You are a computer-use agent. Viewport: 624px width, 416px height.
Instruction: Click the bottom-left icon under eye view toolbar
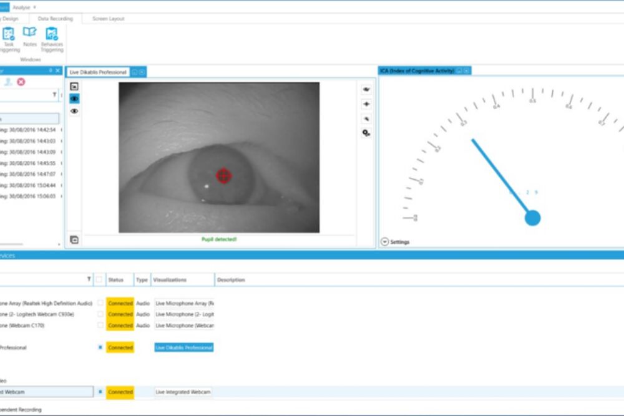(74, 239)
